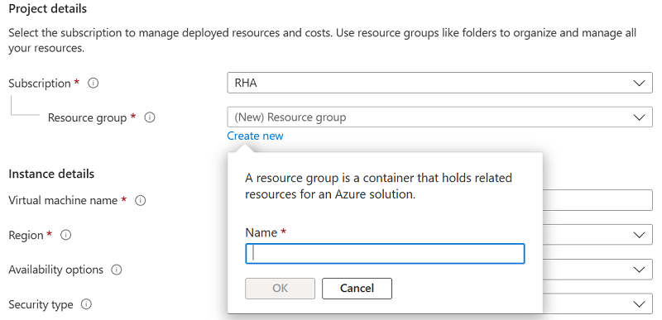Click the Instance details heading
The image size is (662, 320).
51,174
